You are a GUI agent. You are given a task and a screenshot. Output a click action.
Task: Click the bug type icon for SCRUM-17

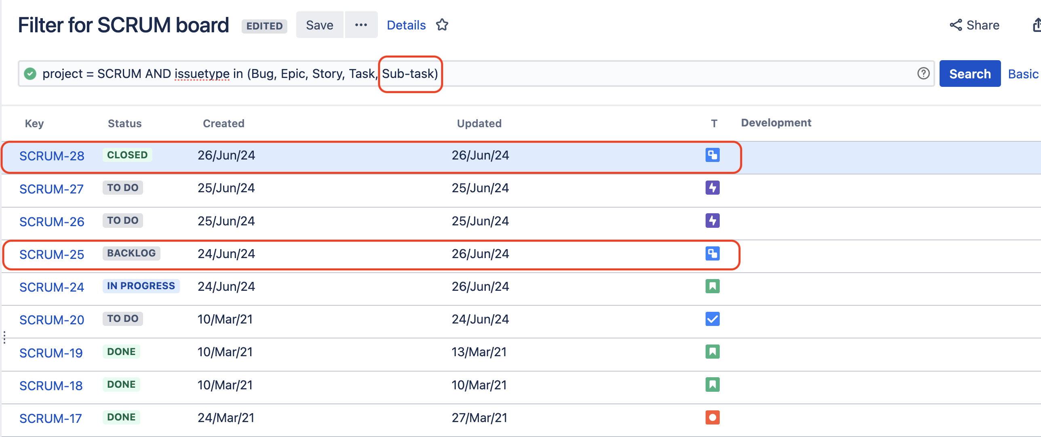pyautogui.click(x=712, y=417)
